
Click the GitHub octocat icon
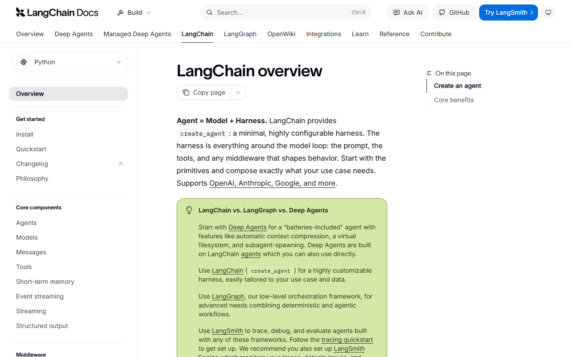click(442, 12)
